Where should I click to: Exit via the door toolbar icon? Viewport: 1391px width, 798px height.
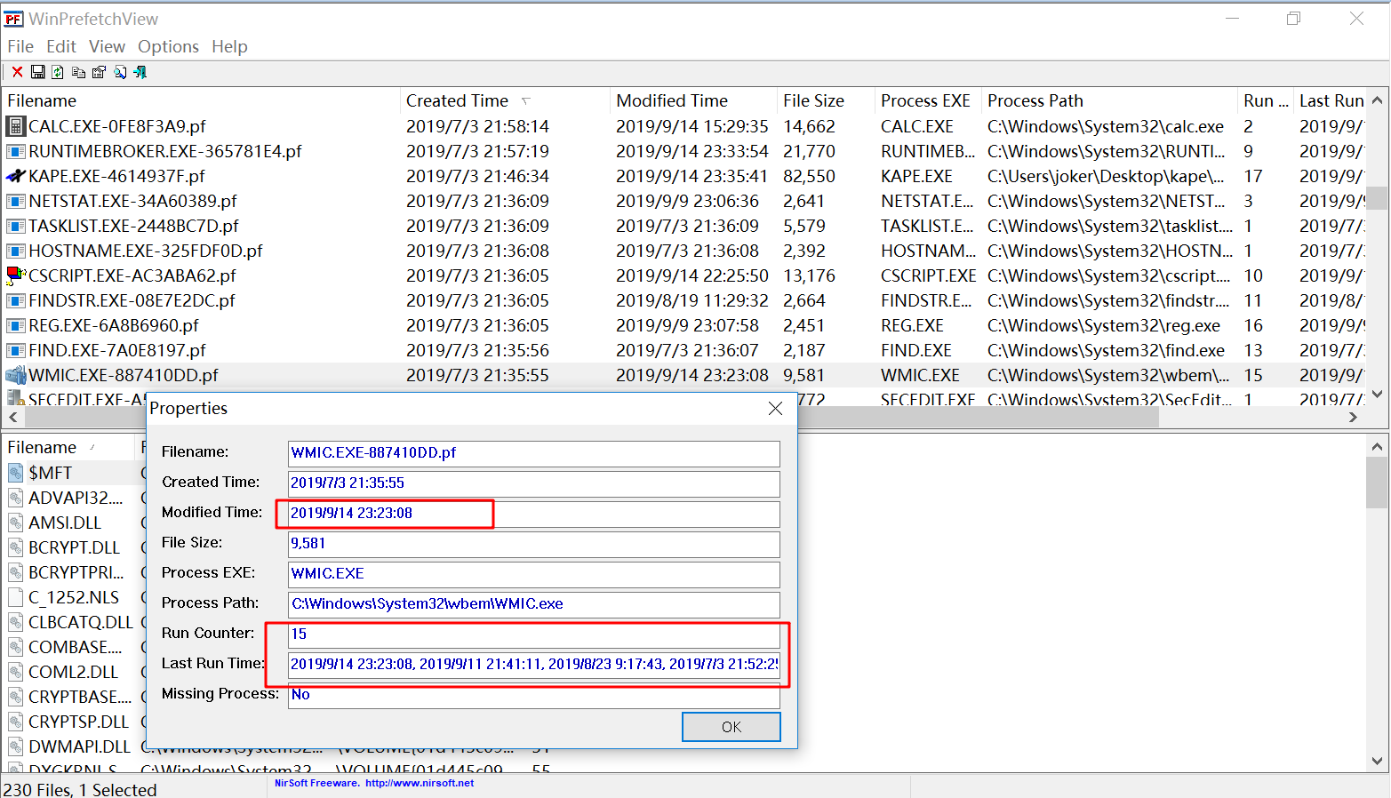[x=140, y=71]
